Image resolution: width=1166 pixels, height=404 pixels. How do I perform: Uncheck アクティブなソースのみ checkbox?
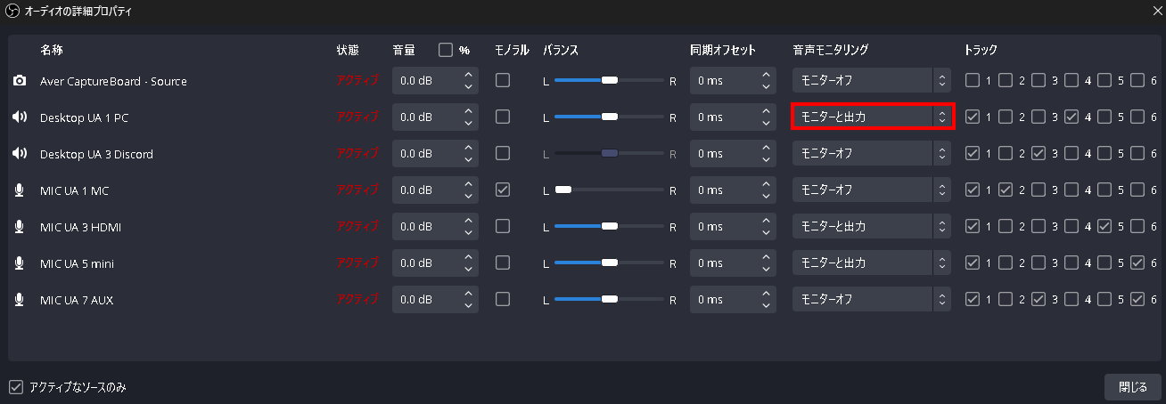(x=15, y=387)
